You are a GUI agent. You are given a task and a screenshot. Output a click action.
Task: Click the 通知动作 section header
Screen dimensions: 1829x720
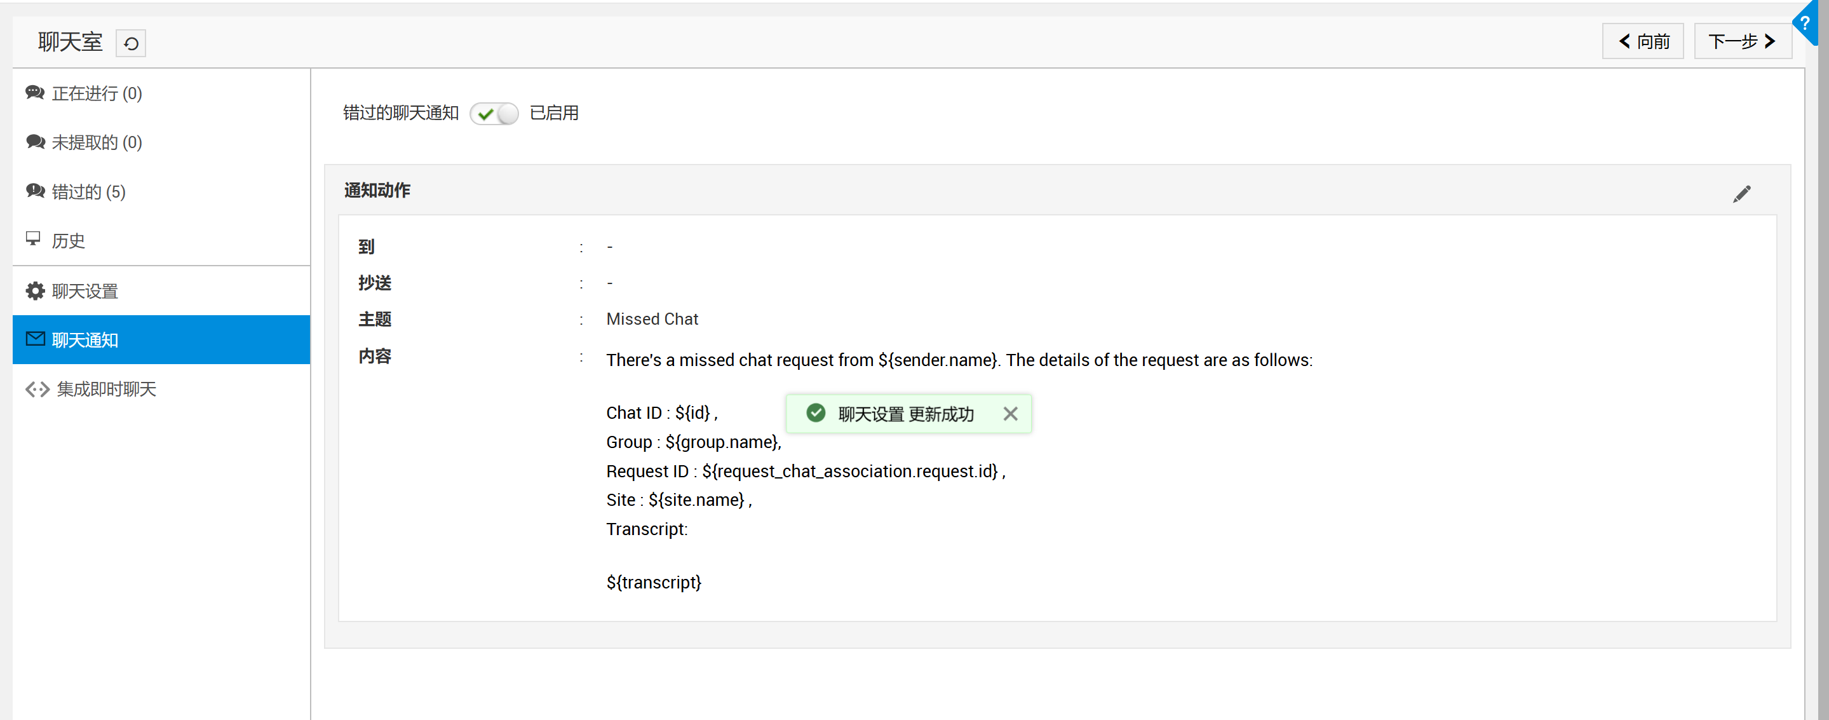[377, 190]
